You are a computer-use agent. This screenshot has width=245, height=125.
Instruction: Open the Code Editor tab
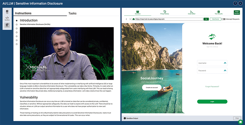(192, 12)
